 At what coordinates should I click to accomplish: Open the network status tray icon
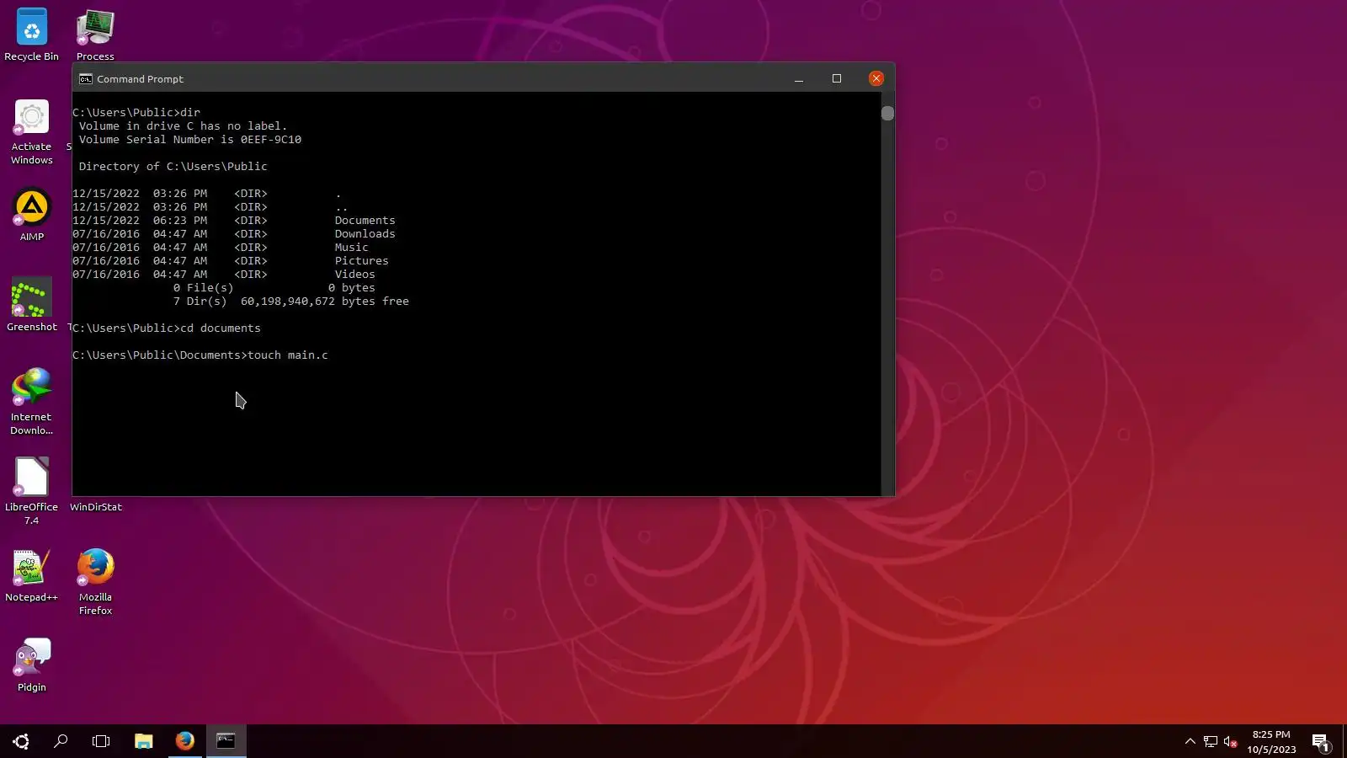point(1211,741)
